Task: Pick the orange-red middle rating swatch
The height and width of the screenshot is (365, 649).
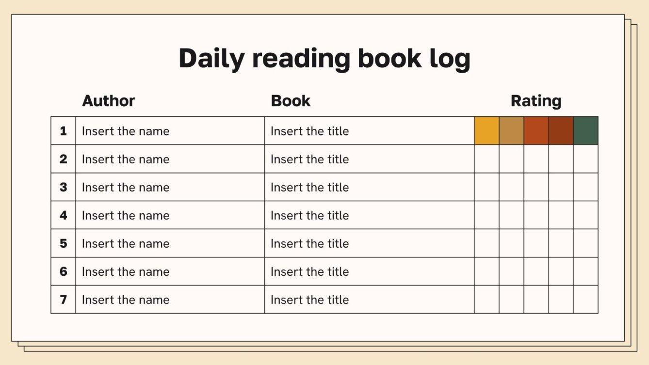Action: (x=536, y=131)
